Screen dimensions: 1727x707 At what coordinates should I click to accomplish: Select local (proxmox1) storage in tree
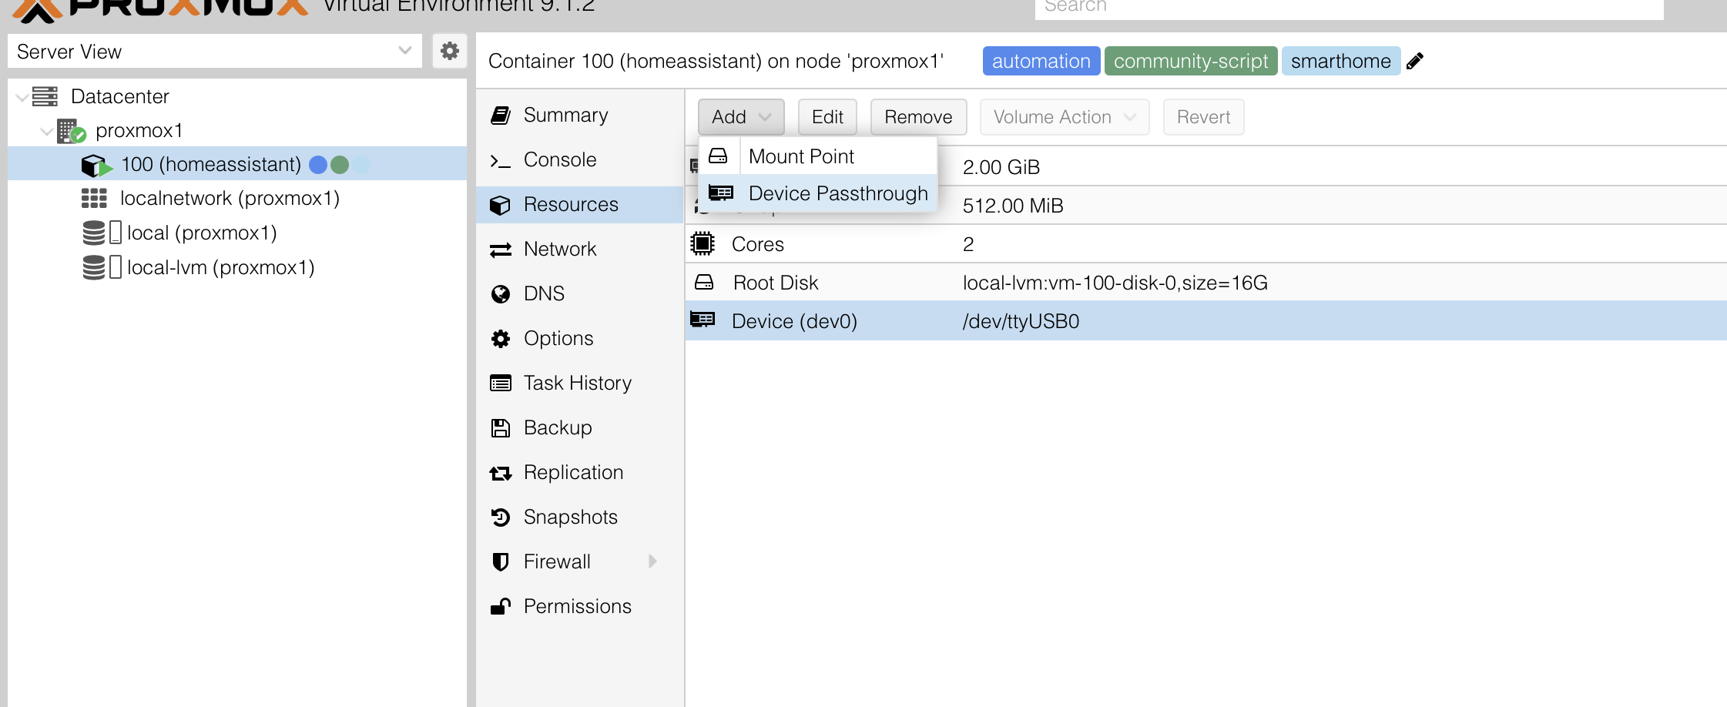pos(201,233)
